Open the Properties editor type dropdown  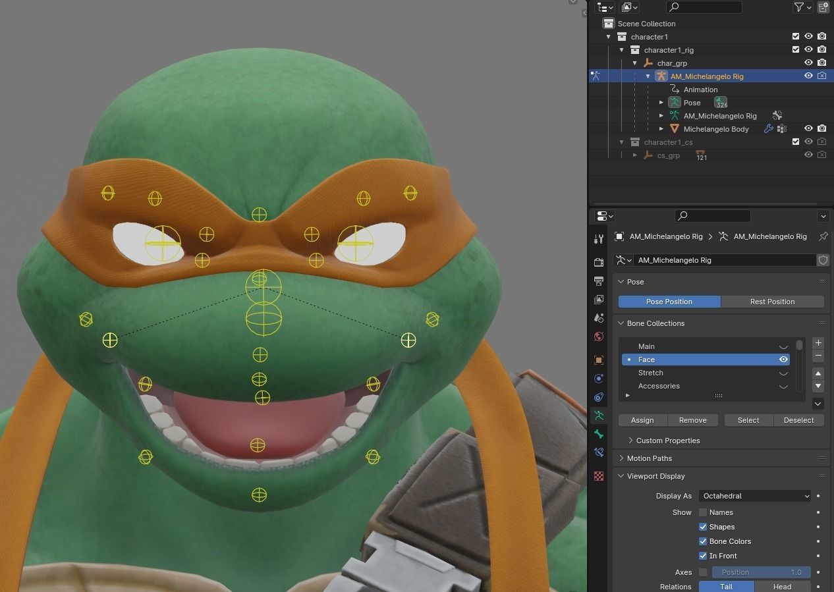click(605, 216)
